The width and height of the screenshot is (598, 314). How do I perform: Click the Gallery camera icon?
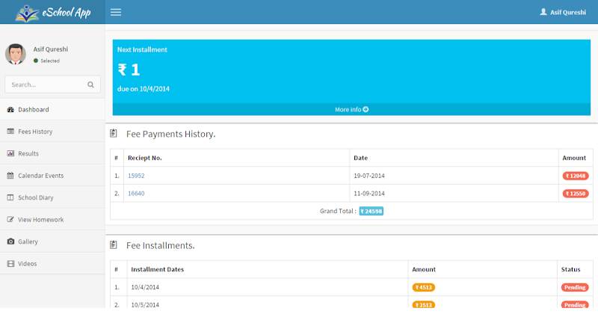[x=10, y=241]
